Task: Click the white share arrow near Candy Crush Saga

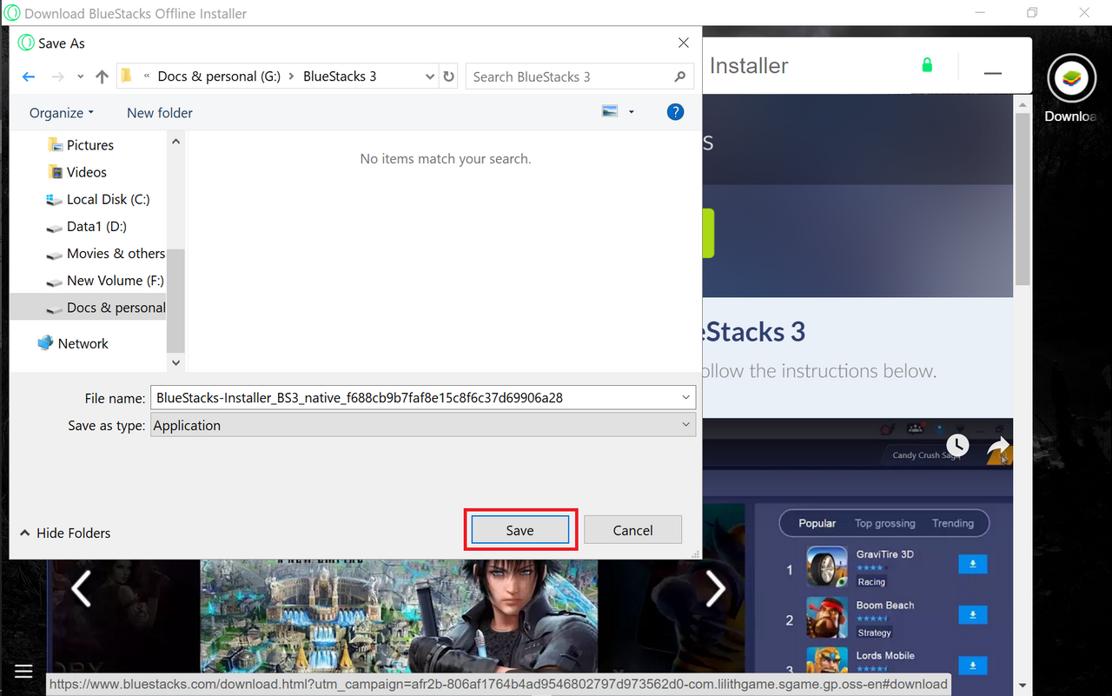Action: (997, 446)
